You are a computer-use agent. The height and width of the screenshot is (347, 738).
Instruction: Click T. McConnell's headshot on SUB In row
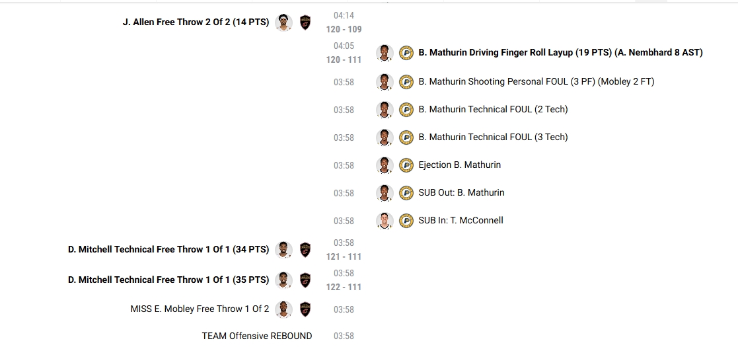(x=385, y=221)
